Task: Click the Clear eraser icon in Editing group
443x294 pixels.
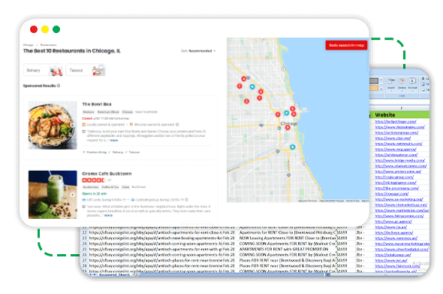Action: pos(423,89)
